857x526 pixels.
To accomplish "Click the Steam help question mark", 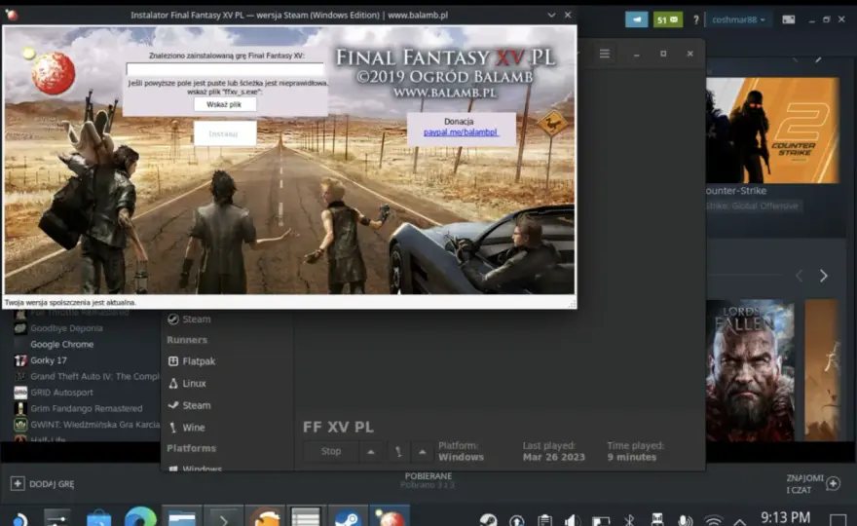I will pos(695,19).
